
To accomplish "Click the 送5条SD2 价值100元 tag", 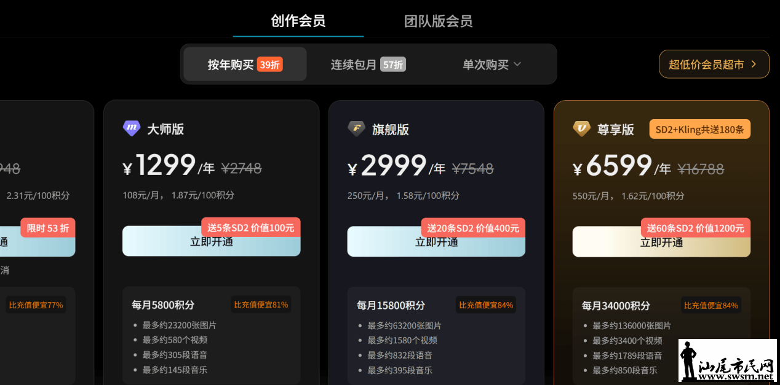I will [251, 228].
